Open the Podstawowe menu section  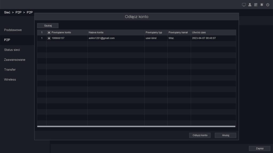13,30
